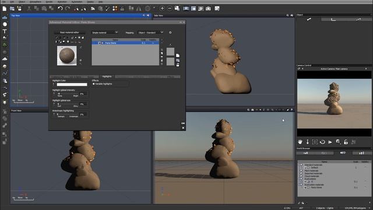Click the main camera preview render thumbnail
Screen dimensions: 373x210
click(x=334, y=103)
